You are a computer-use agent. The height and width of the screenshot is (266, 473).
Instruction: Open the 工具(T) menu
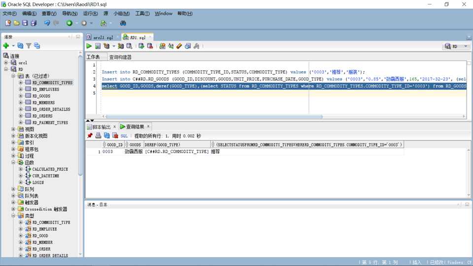[x=142, y=14]
